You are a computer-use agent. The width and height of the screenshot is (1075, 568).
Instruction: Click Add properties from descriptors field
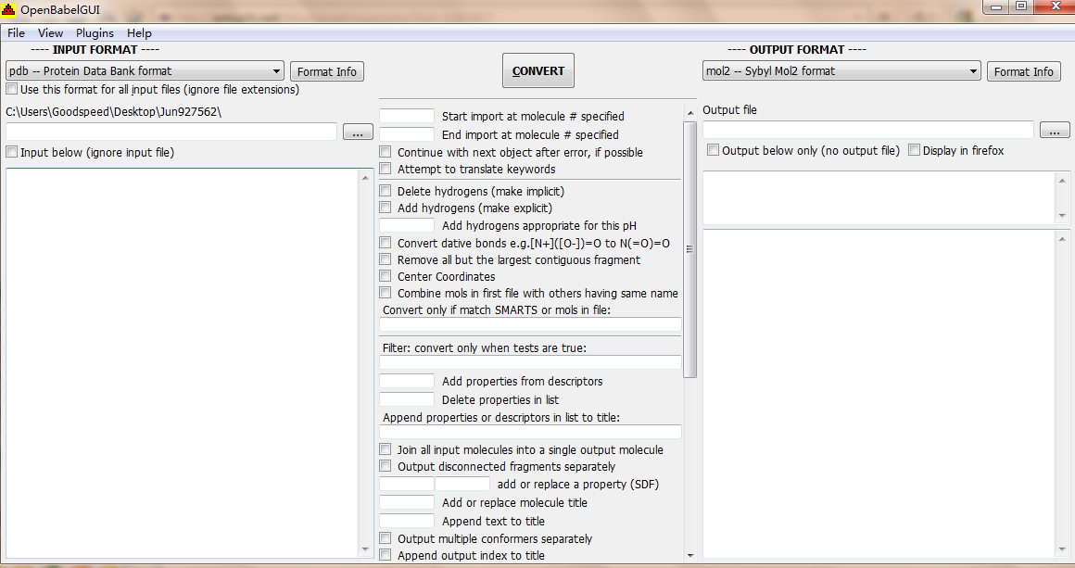coord(407,381)
